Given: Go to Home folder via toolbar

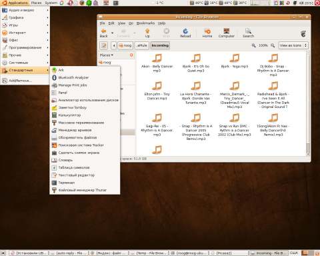Looking at the screenshot, I should click(x=207, y=33).
